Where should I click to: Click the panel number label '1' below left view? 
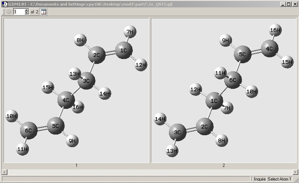[76, 165]
